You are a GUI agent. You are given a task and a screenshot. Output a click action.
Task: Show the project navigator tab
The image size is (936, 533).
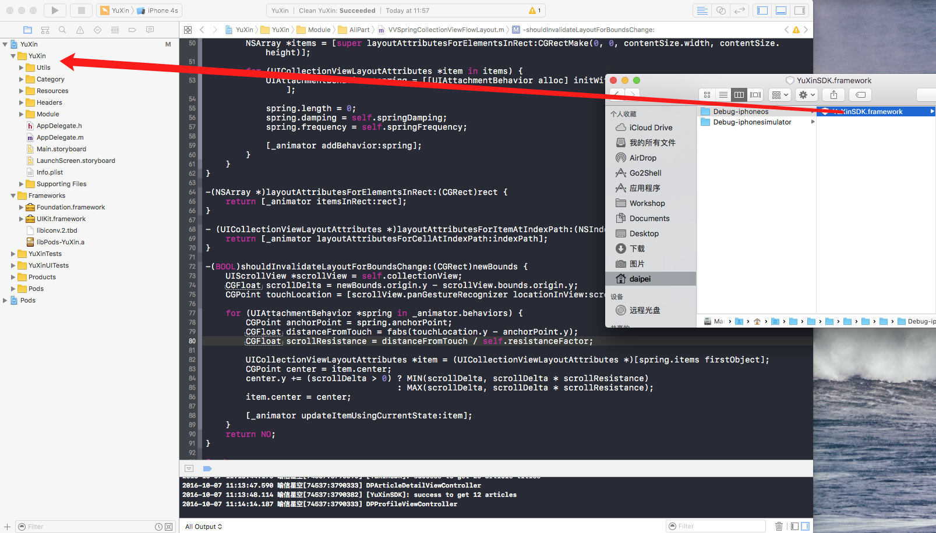[x=27, y=30]
